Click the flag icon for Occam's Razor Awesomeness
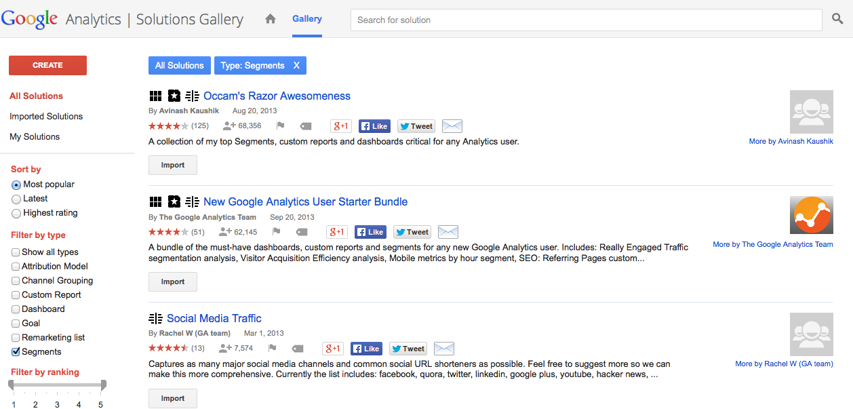 point(280,126)
